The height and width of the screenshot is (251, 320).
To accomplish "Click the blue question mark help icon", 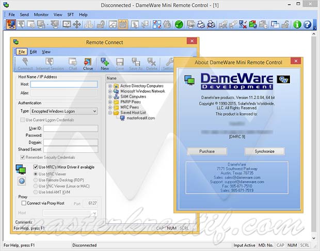I will tap(307, 24).
